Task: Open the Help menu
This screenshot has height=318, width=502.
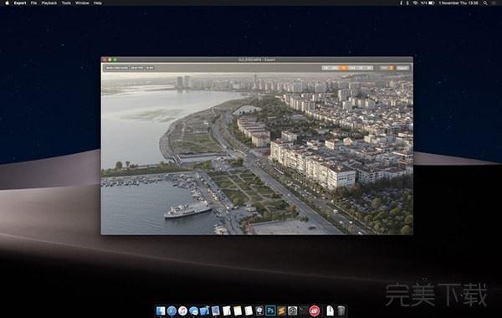Action: pyautogui.click(x=98, y=3)
